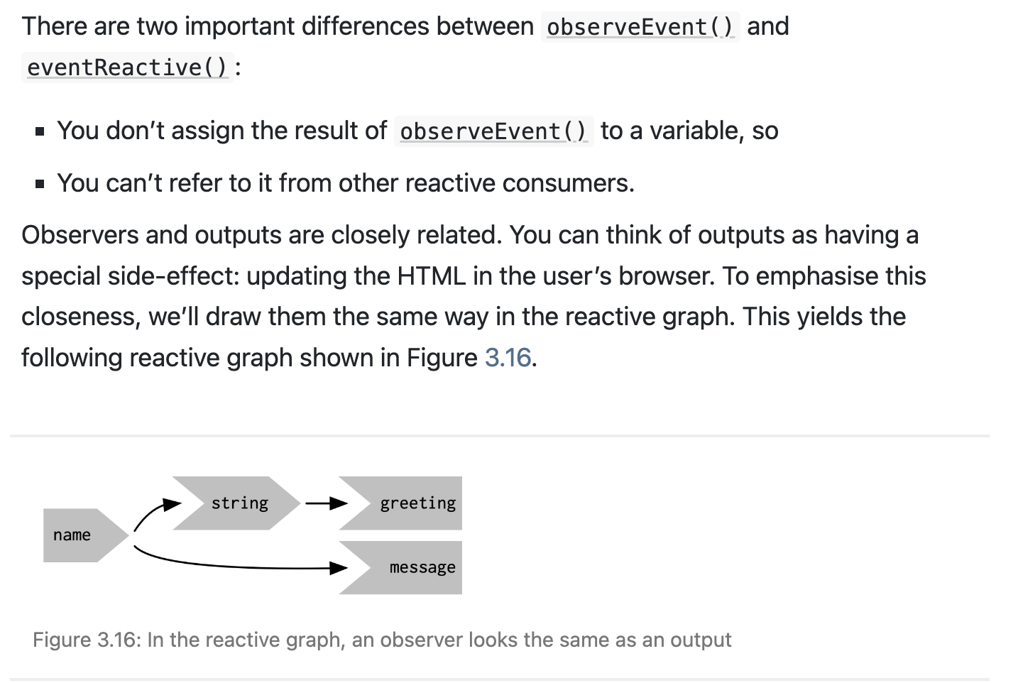The width and height of the screenshot is (1018, 683).
Task: Click the "Observers and outputs are closely related" sentence
Action: (261, 235)
